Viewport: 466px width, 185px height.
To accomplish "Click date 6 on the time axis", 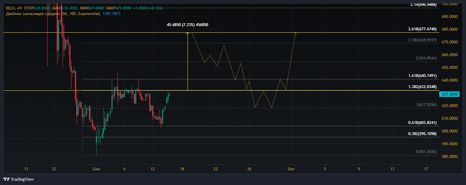I will click(x=124, y=169).
